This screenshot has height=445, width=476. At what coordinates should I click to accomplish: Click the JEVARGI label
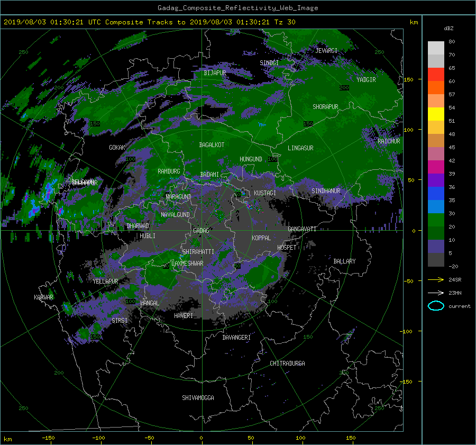[x=326, y=51]
